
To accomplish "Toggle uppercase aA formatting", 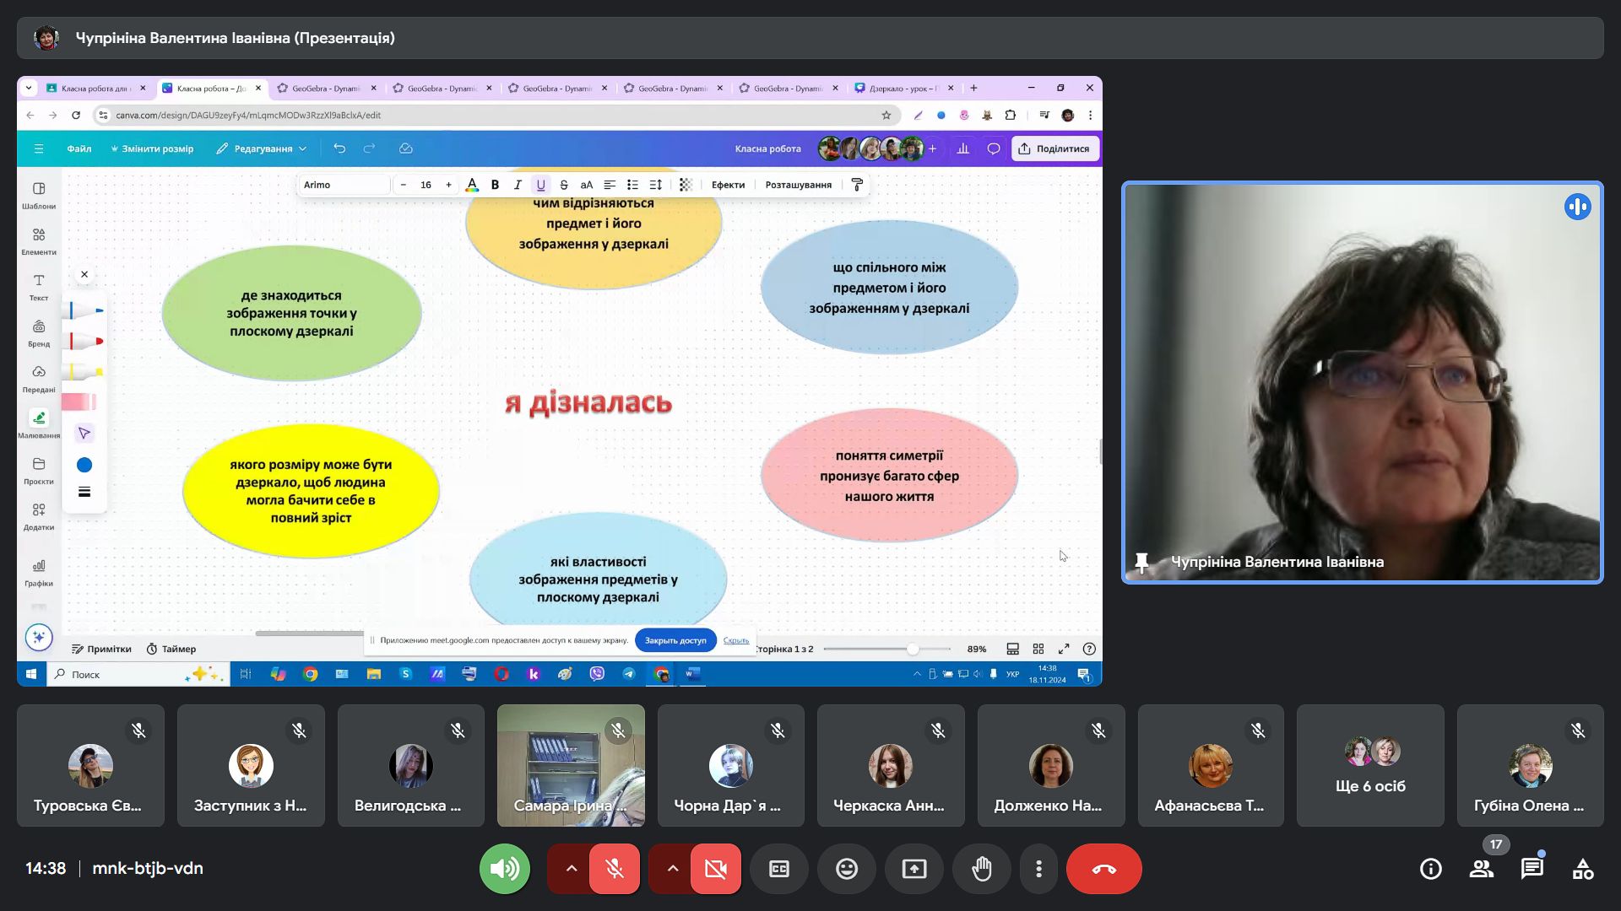I will 587,185.
